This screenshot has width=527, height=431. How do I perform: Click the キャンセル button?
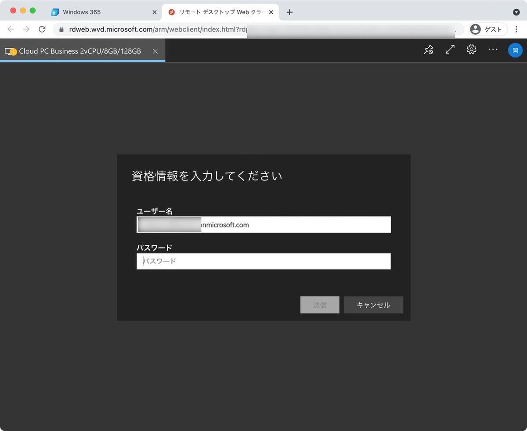(x=373, y=305)
